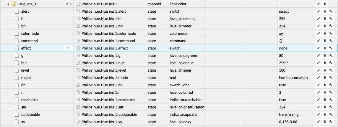This screenshot has width=338, height=127.
Task: Click the 'level.color.hue' role cell
Action: 182,63
